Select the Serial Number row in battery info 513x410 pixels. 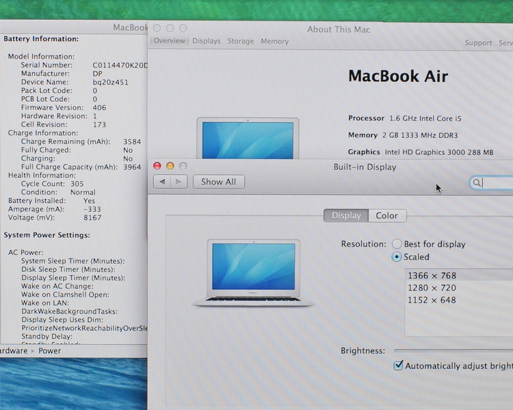pyautogui.click(x=84, y=65)
